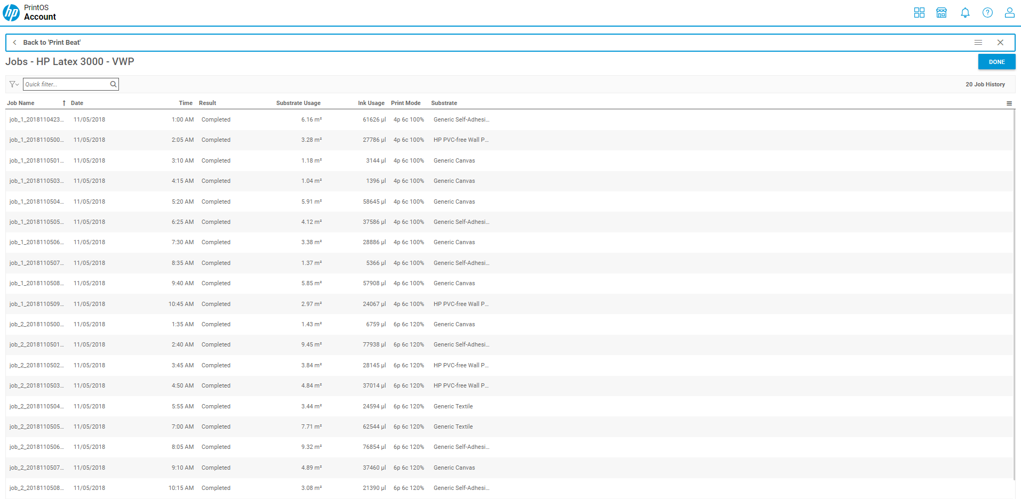Click the Date sort arrow icon
This screenshot has height=499, width=1021.
pos(64,103)
